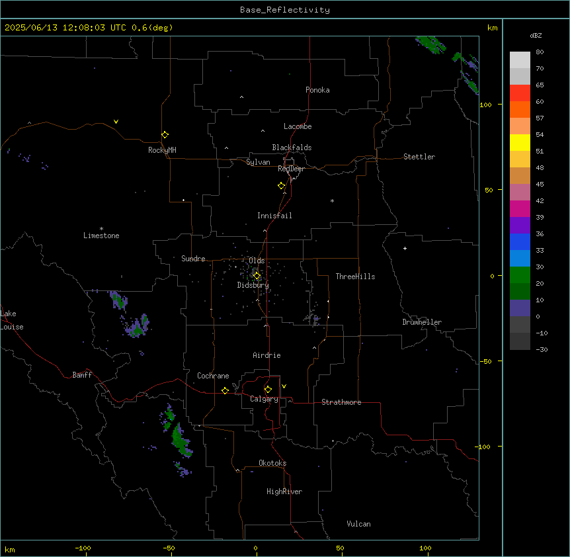Select the green radar echo in top-right corner
The width and height of the screenshot is (570, 557).
pyautogui.click(x=430, y=44)
